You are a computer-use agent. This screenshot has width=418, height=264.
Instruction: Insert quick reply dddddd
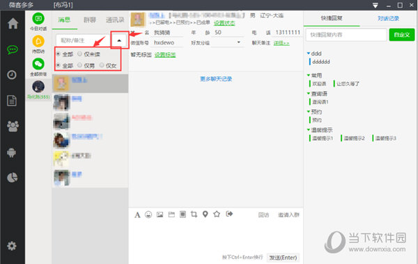point(321,62)
